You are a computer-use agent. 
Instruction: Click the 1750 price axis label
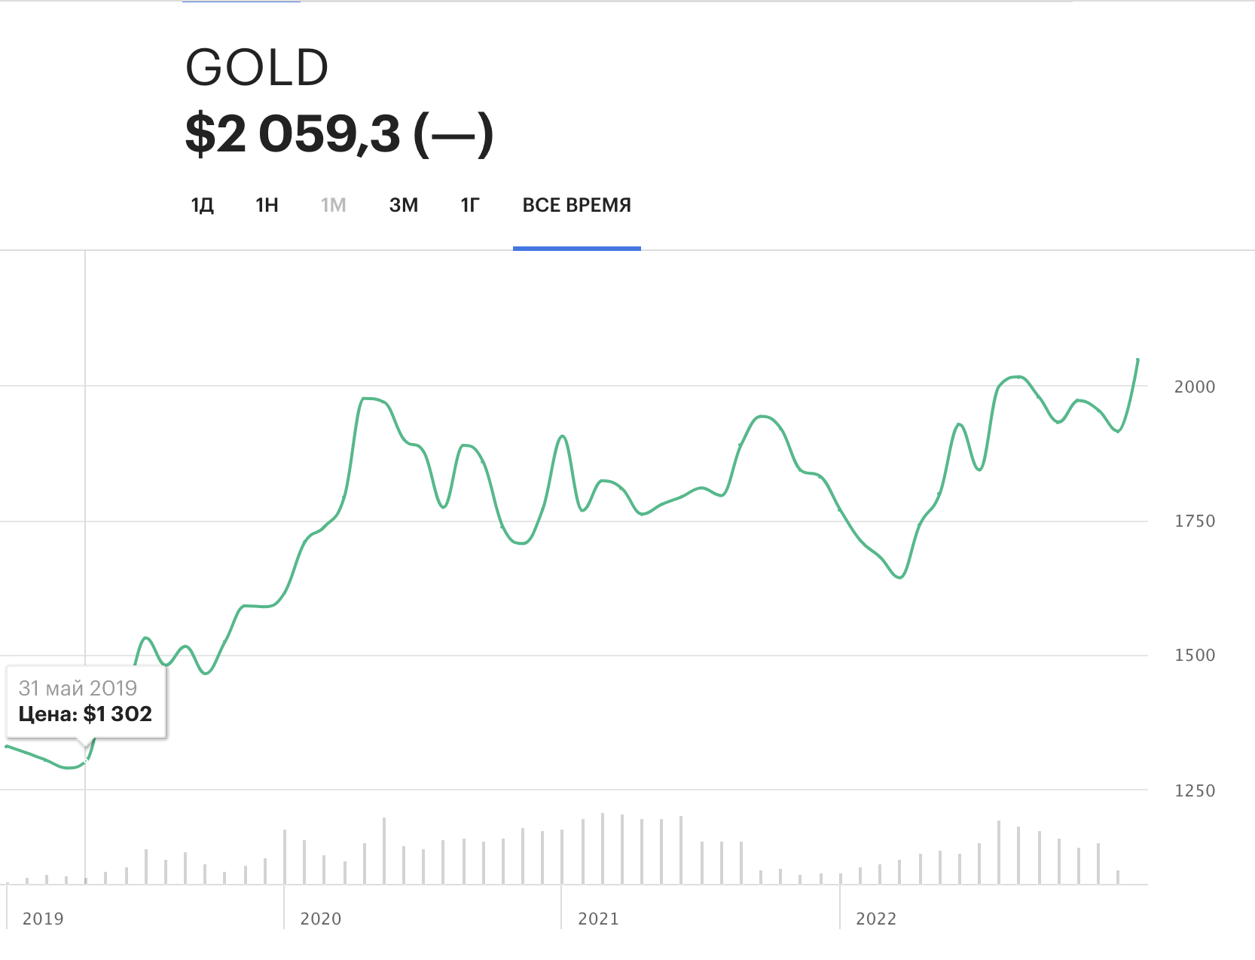coord(1195,521)
